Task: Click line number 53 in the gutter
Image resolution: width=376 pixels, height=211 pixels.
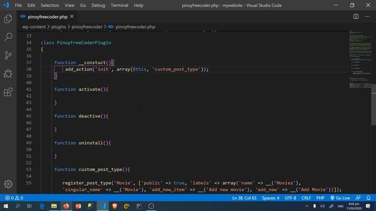Action: pyautogui.click(x=29, y=169)
